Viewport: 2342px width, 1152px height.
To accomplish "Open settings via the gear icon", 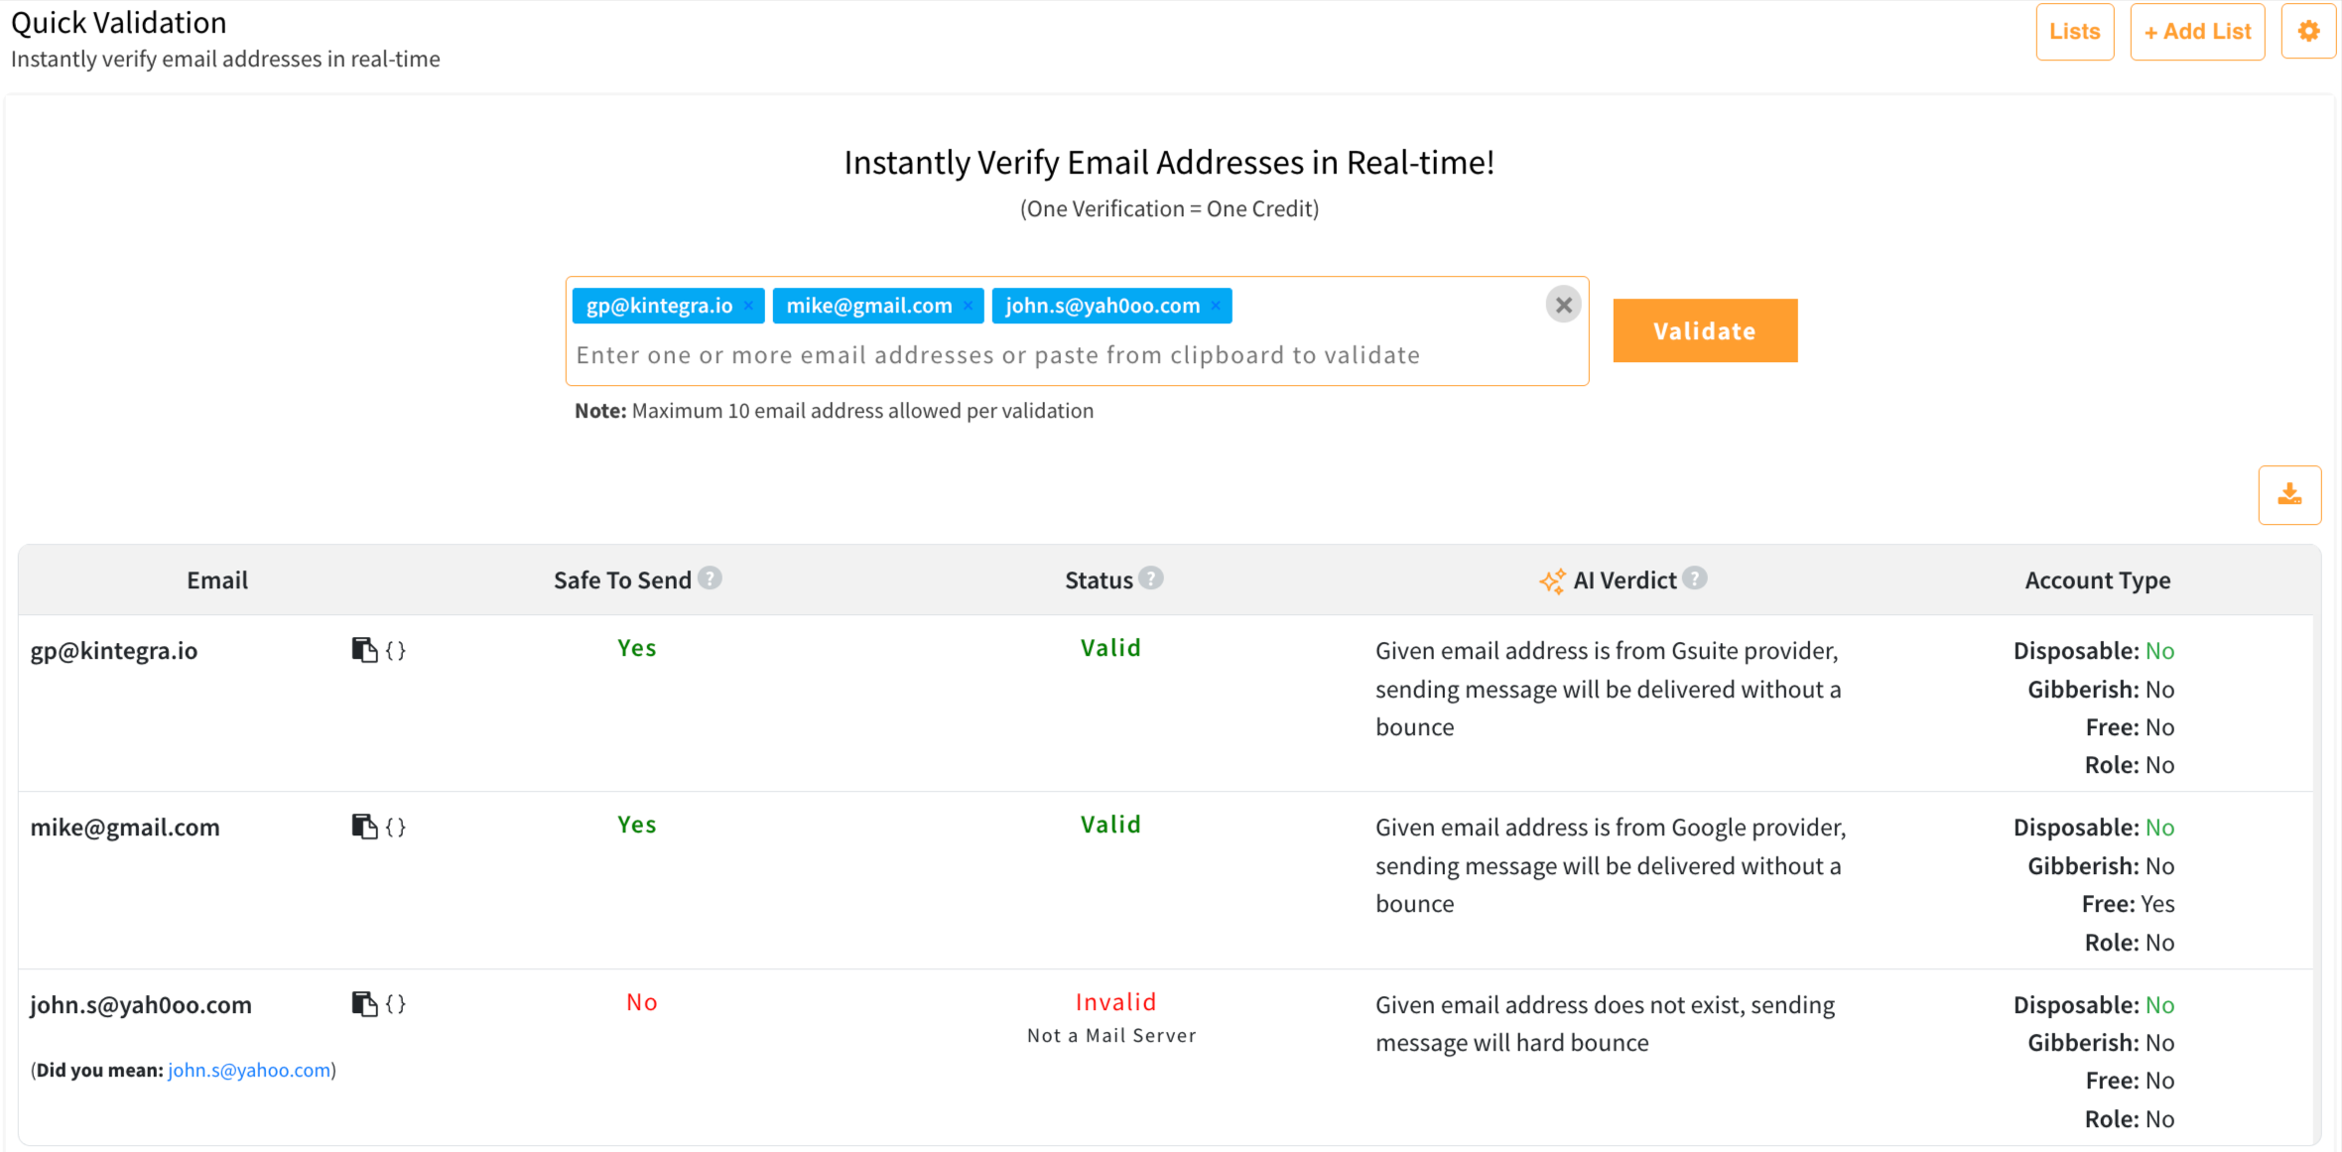I will 2308,31.
